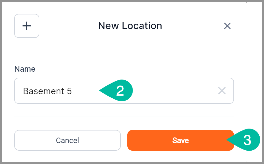This screenshot has height=164, width=264.
Task: Save the new location
Action: [x=180, y=140]
